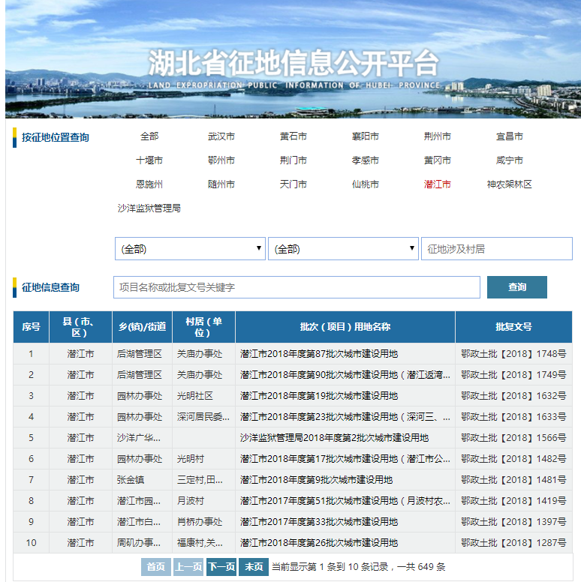Jump to 末页 last page
The image size is (581, 582).
pyautogui.click(x=253, y=567)
